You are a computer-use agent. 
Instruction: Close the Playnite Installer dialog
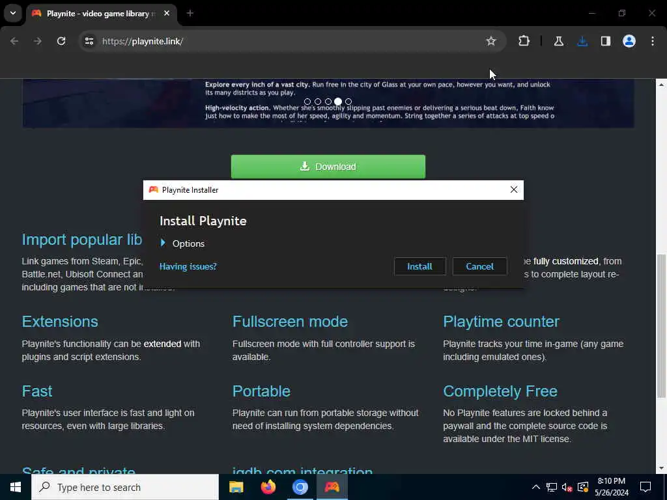coord(513,189)
